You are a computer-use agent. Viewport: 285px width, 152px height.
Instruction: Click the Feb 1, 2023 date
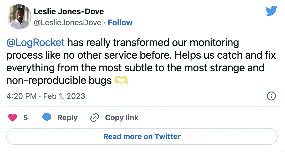pyautogui.click(x=64, y=96)
